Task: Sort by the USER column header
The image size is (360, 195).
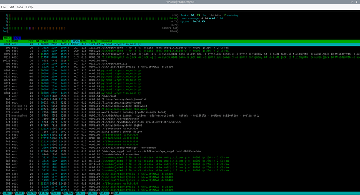Action: (x=15, y=41)
